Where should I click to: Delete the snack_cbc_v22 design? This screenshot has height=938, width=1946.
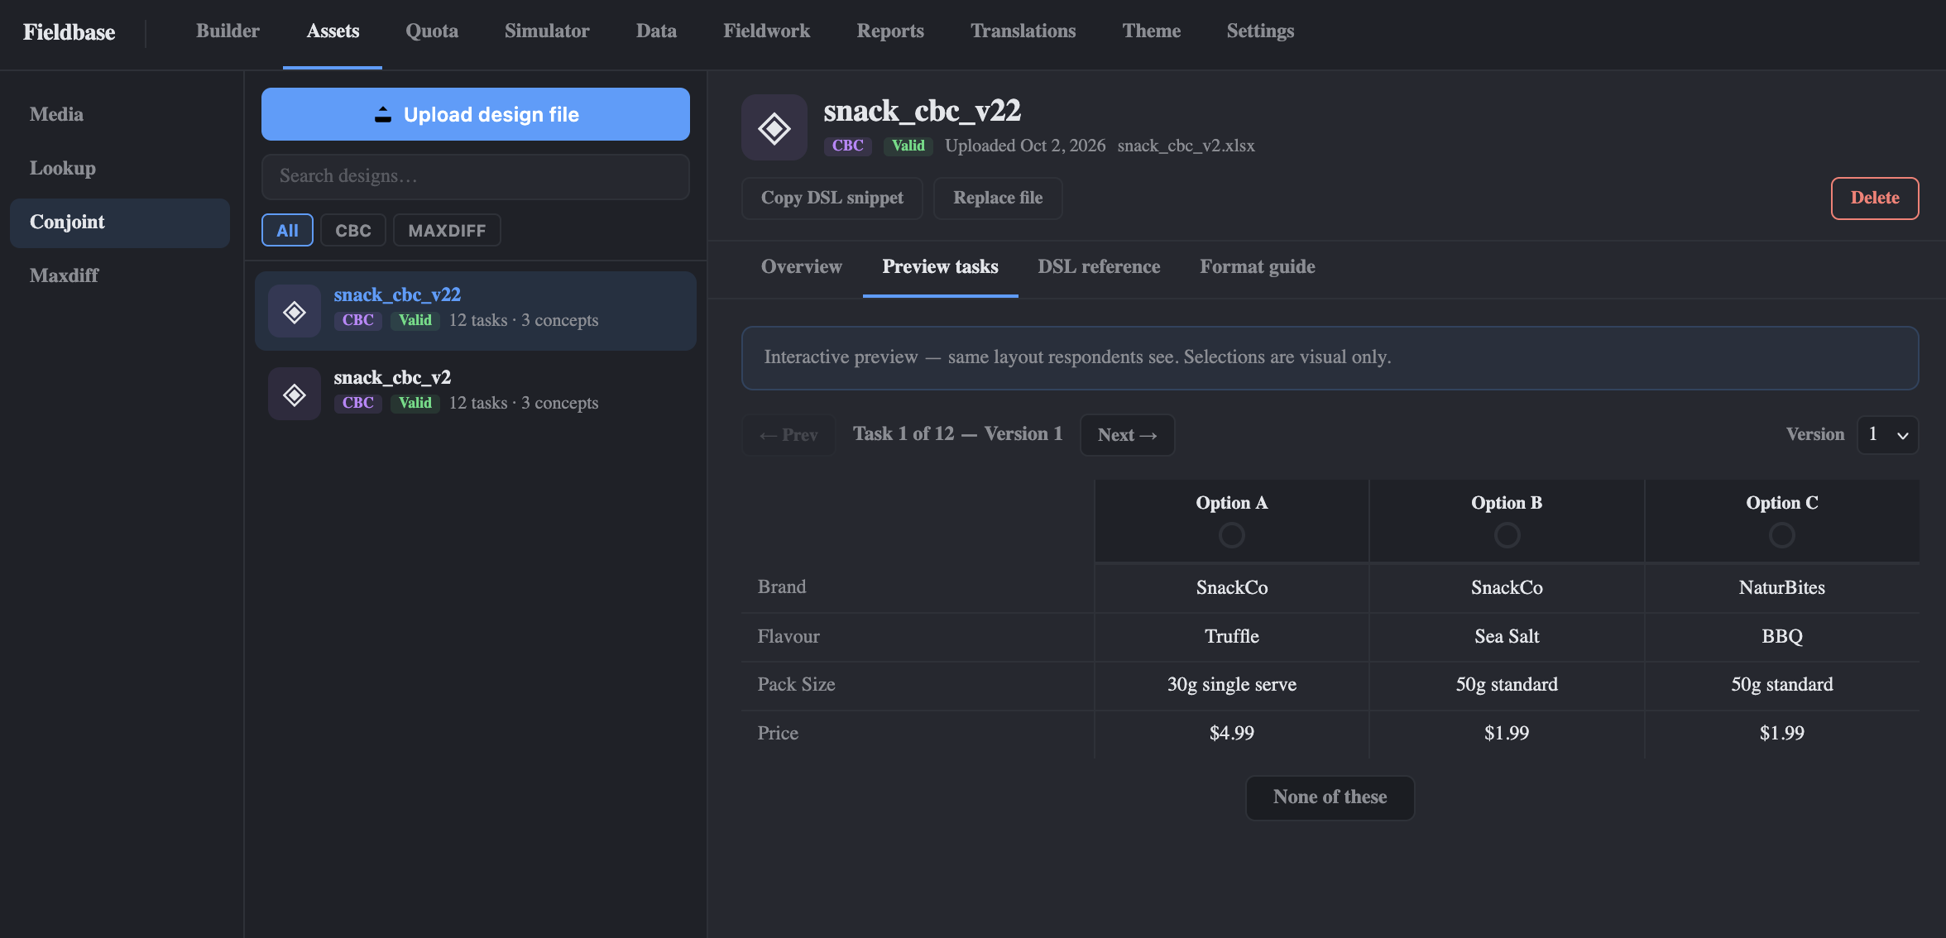pyautogui.click(x=1875, y=199)
